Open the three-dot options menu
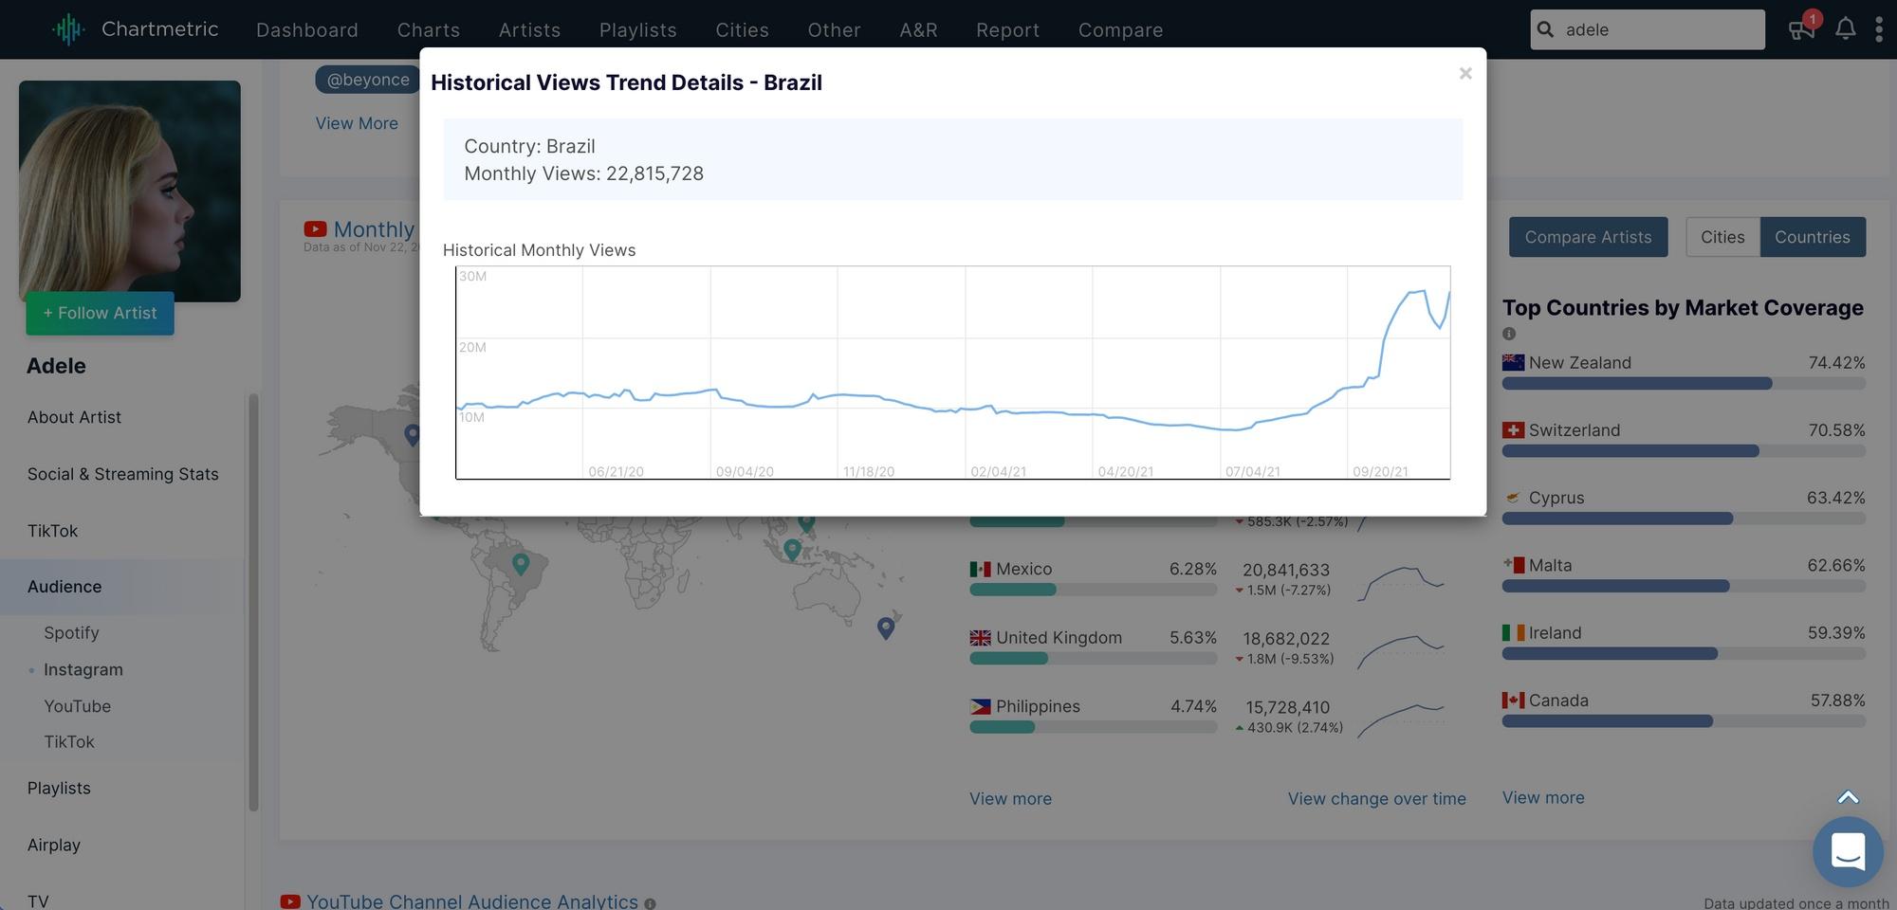The height and width of the screenshot is (910, 1897). [x=1878, y=28]
